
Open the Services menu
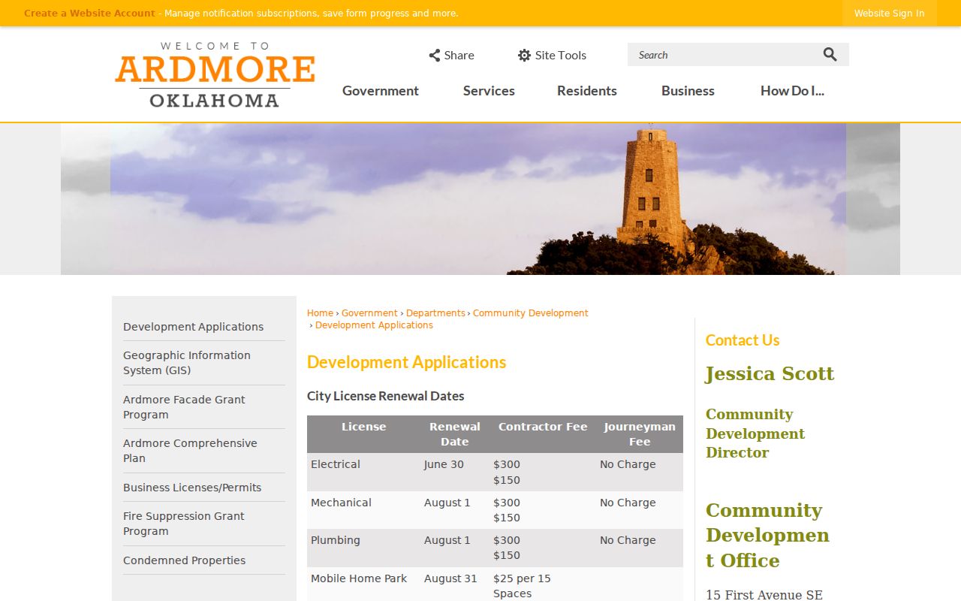pyautogui.click(x=489, y=91)
